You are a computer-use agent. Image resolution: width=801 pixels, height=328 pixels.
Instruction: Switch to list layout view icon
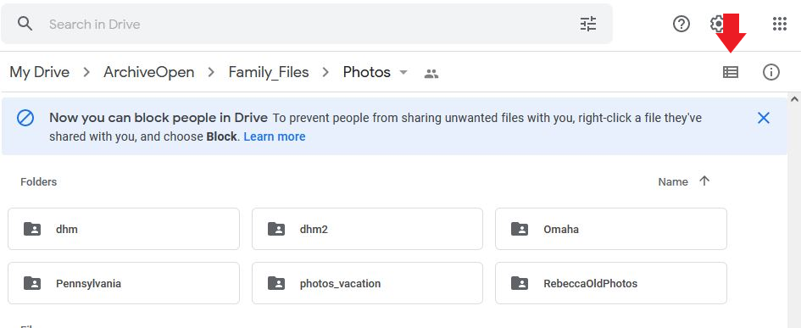tap(731, 73)
